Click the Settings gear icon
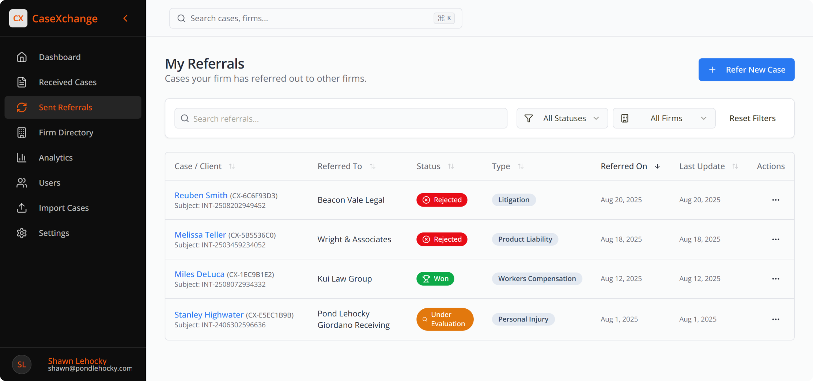 (22, 233)
